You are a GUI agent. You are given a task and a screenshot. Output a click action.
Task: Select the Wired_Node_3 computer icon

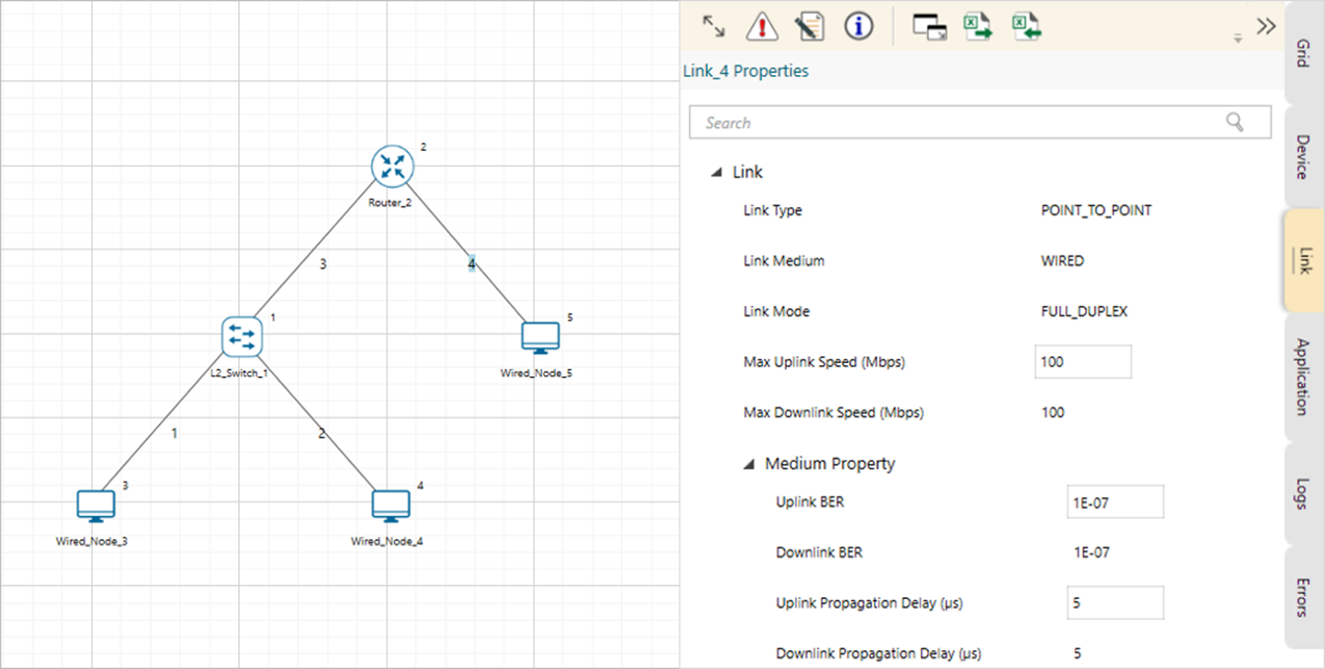(x=96, y=506)
